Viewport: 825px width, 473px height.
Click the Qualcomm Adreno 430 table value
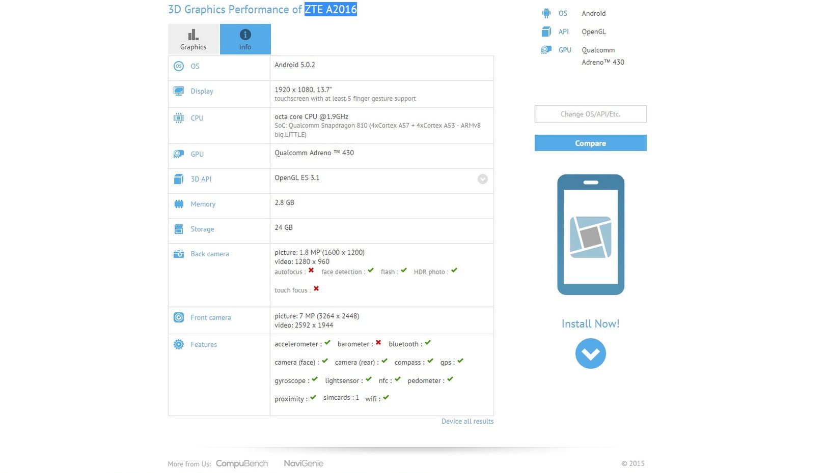pyautogui.click(x=314, y=153)
